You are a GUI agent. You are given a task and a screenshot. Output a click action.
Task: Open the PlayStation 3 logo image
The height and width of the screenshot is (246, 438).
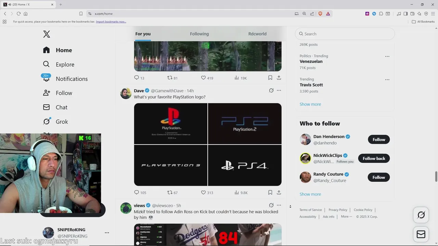point(171,165)
